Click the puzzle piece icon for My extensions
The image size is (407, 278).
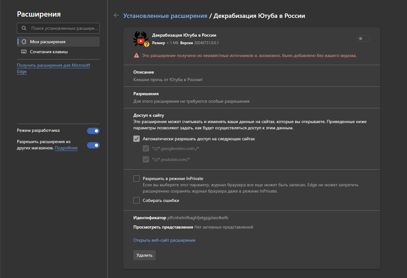coord(24,42)
